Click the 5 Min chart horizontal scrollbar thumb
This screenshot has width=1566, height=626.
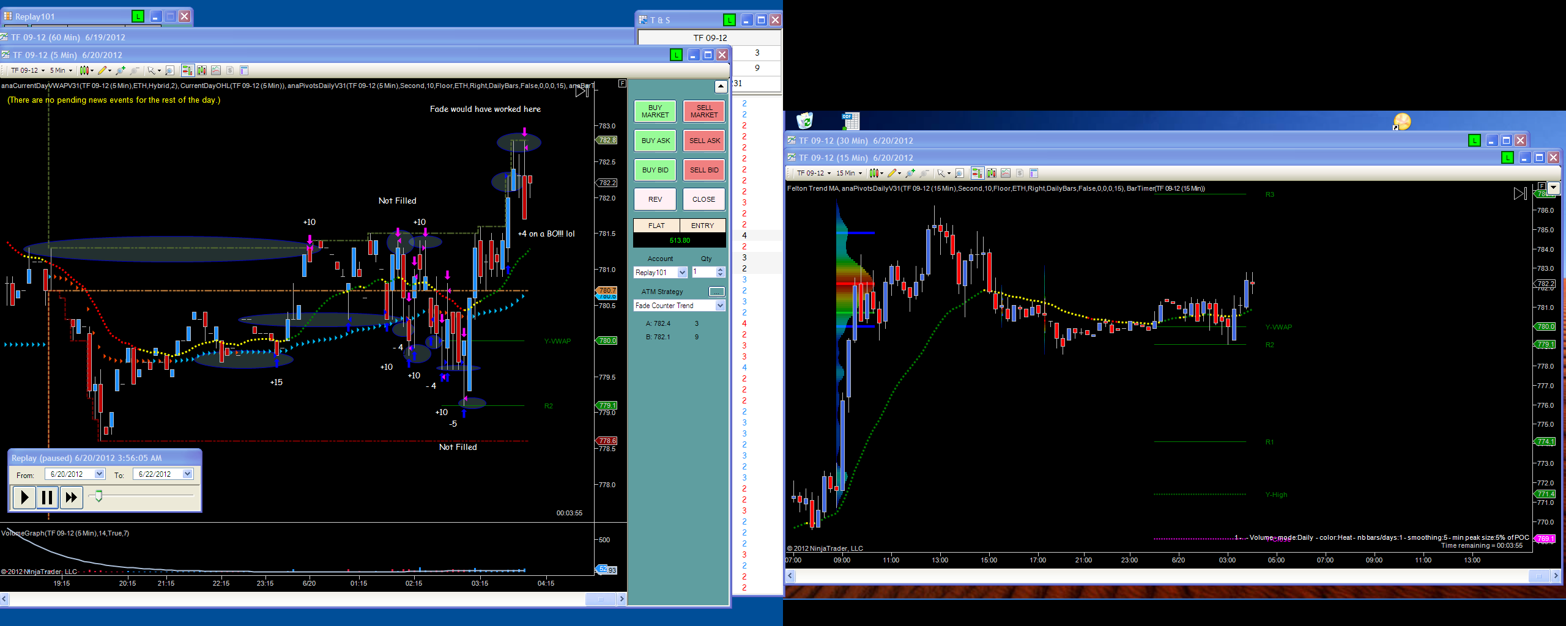(601, 599)
